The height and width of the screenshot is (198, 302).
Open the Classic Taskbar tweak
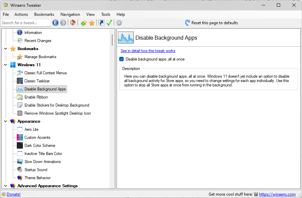pos(37,81)
